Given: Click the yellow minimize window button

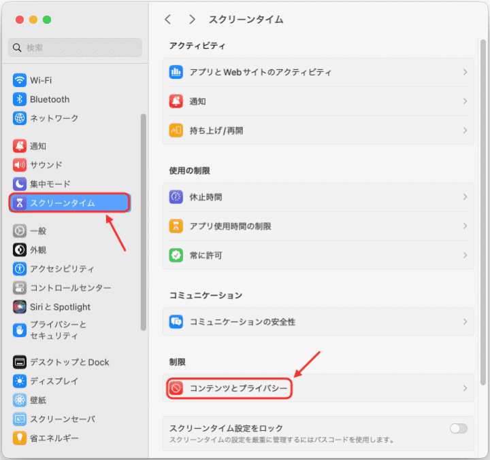Looking at the screenshot, I should click(33, 20).
